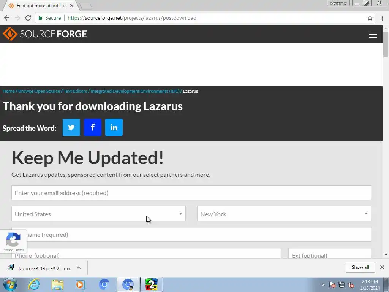Switch to active Chrome window on taskbar

click(x=128, y=284)
